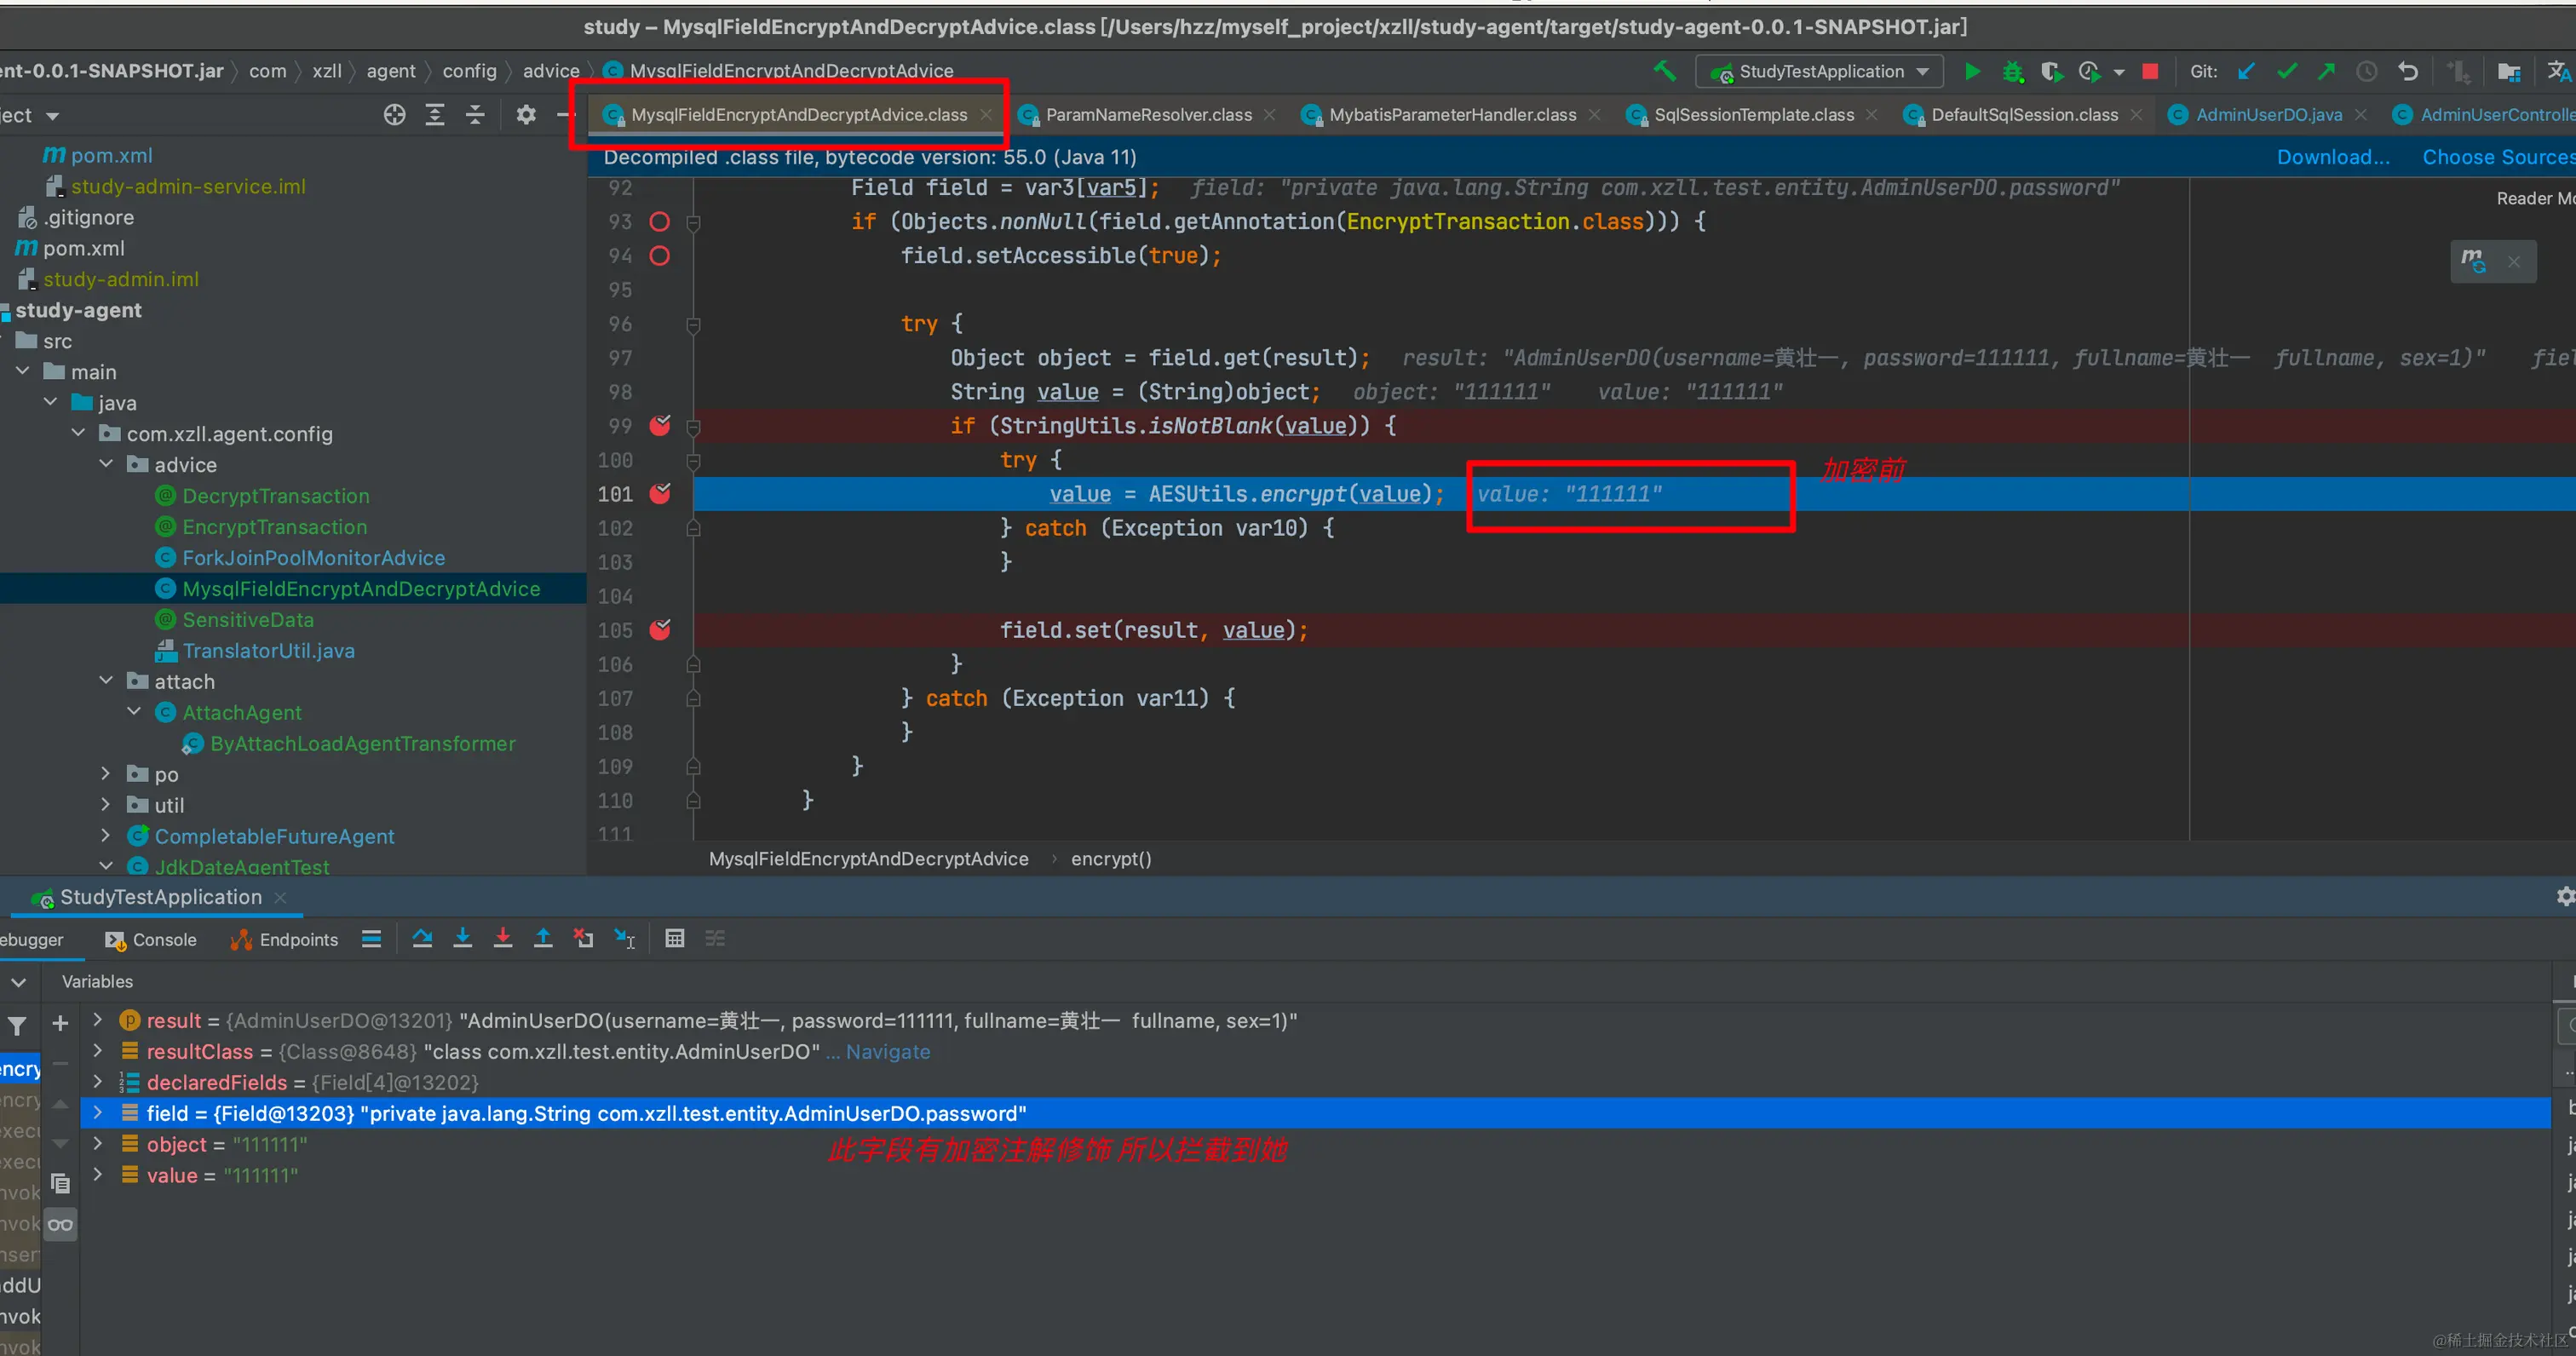The height and width of the screenshot is (1356, 2576).
Task: Stop the running application with the red square
Action: point(2150,71)
